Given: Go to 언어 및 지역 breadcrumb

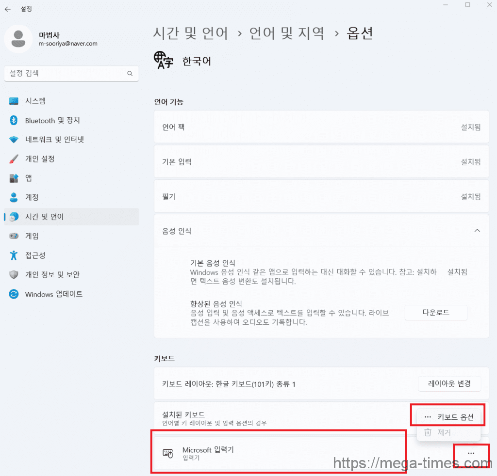Looking at the screenshot, I should coord(286,33).
